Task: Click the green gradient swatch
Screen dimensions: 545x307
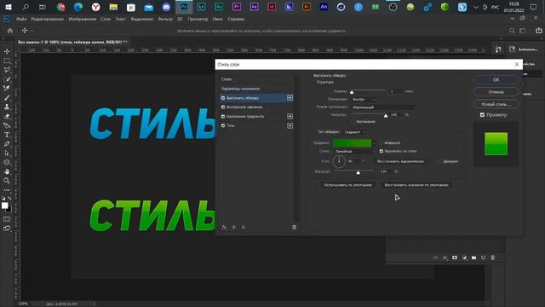Action: pyautogui.click(x=352, y=143)
